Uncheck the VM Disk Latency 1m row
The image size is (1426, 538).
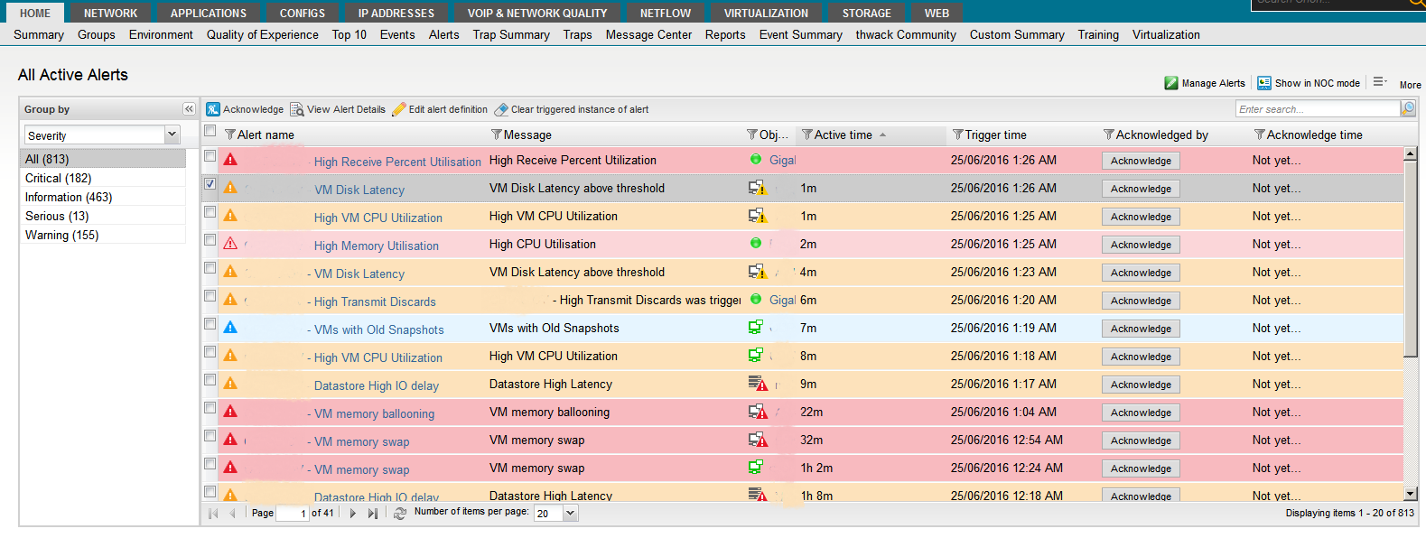(210, 184)
